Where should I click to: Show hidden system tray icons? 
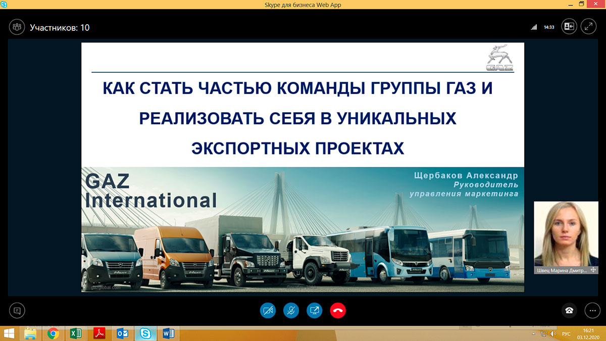coord(534,333)
